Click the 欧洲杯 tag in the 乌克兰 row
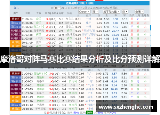This screenshot has height=115, width=160. click(16, 19)
